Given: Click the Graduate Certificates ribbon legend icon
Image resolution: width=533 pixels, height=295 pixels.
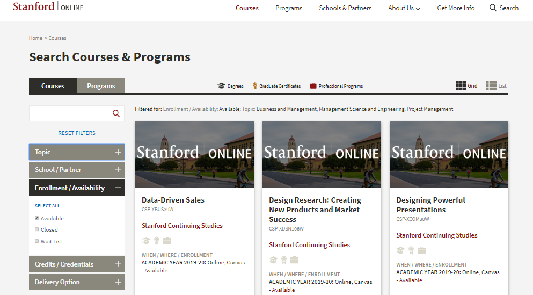Looking at the screenshot, I should tap(255, 86).
